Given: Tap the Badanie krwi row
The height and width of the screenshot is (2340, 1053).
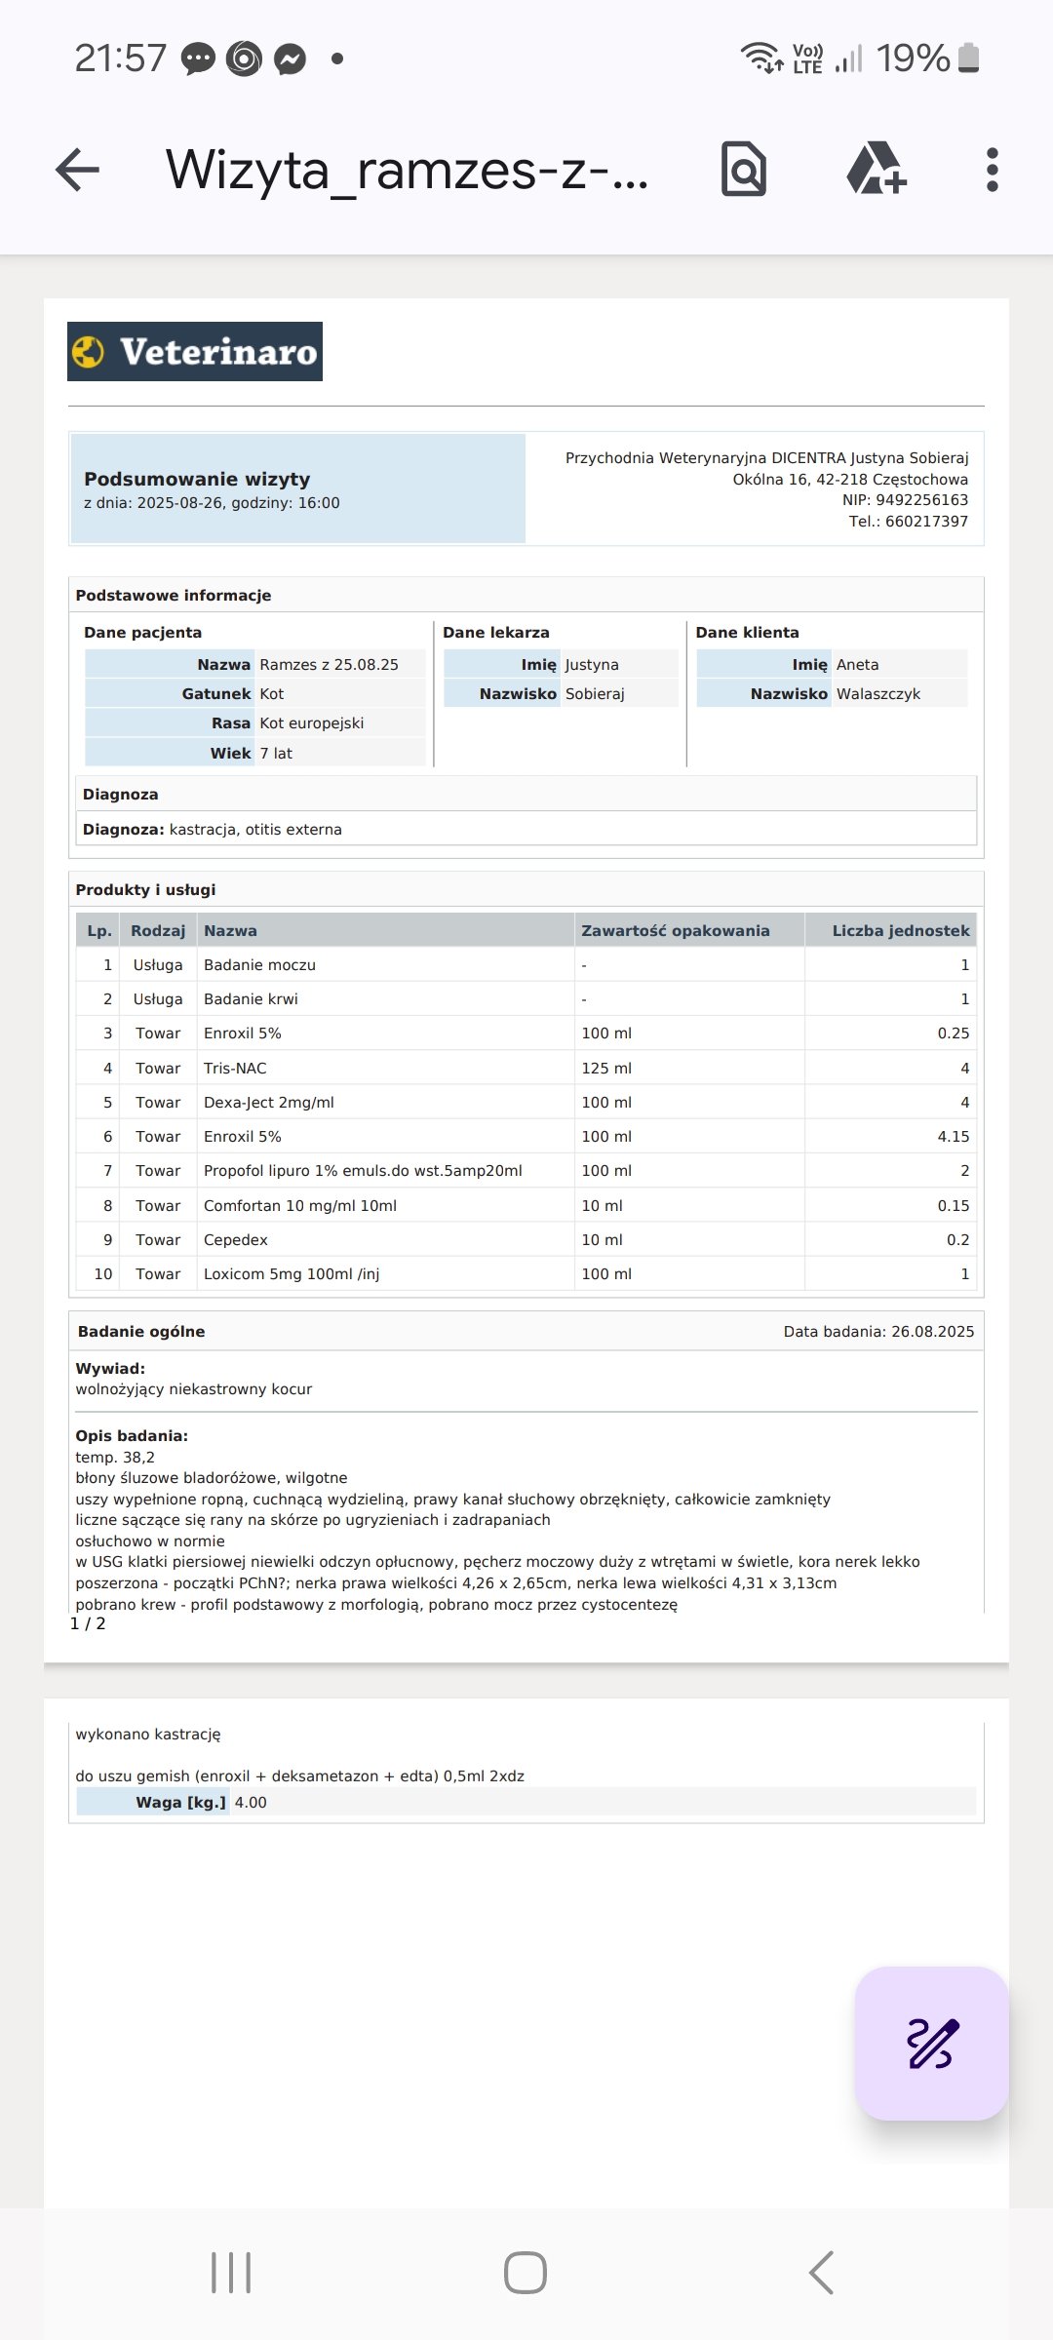Looking at the screenshot, I should (x=526, y=999).
